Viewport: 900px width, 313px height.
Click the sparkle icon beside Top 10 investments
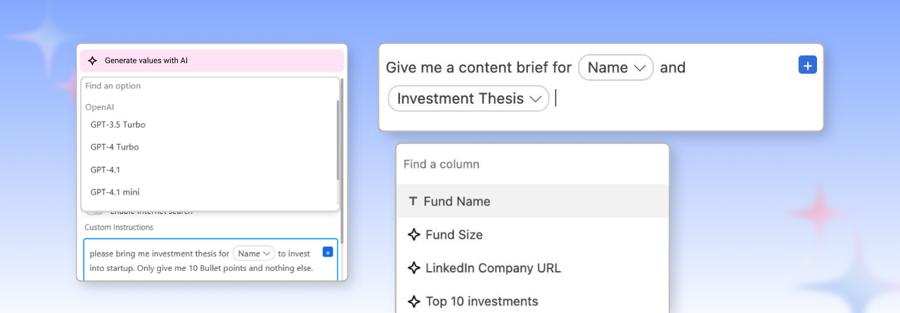(414, 302)
